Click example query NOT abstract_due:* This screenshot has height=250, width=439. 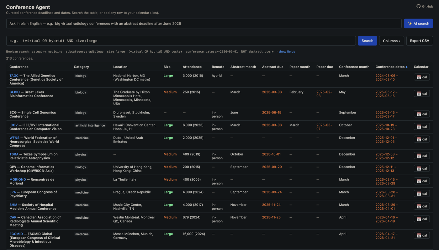[257, 51]
